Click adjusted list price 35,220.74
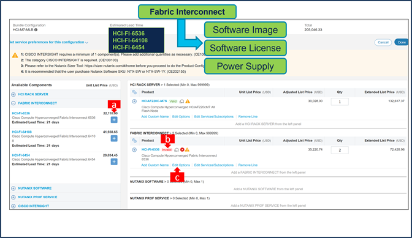 (315, 149)
